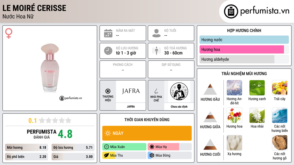Click the Hương nước accord bar
The image size is (294, 165).
244,40
